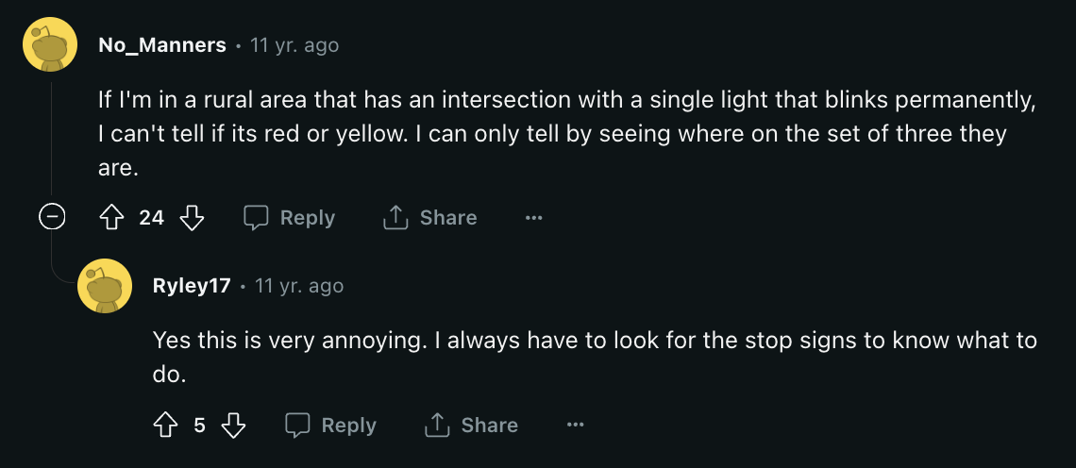Click the timestamp on No_Manners' comment
Screen dimensions: 1076x468
click(x=294, y=45)
